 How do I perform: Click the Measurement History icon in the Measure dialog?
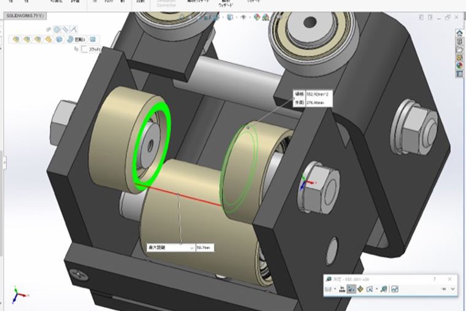pyautogui.click(x=384, y=289)
